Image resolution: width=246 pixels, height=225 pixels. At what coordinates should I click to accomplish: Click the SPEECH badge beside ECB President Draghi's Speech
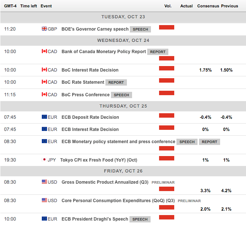[x=140, y=219]
